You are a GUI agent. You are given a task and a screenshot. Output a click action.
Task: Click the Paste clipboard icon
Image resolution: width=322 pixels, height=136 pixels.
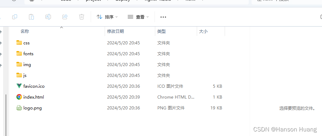tap(31, 17)
